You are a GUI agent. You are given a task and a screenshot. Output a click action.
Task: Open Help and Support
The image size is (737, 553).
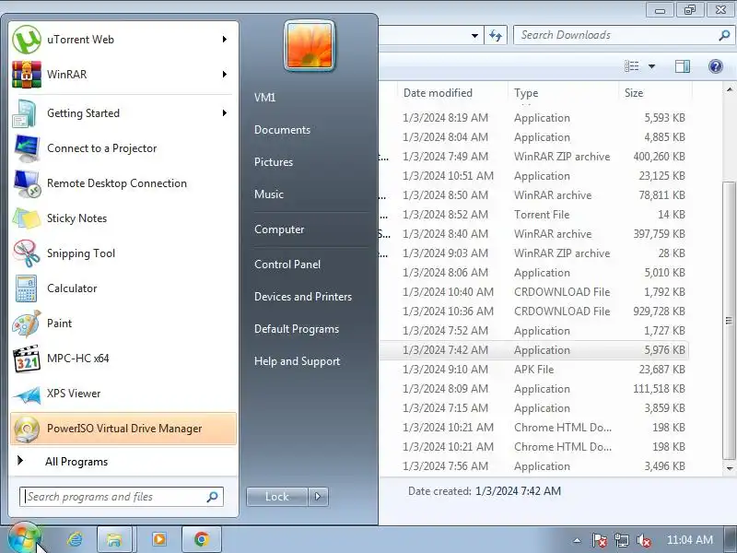coord(297,361)
